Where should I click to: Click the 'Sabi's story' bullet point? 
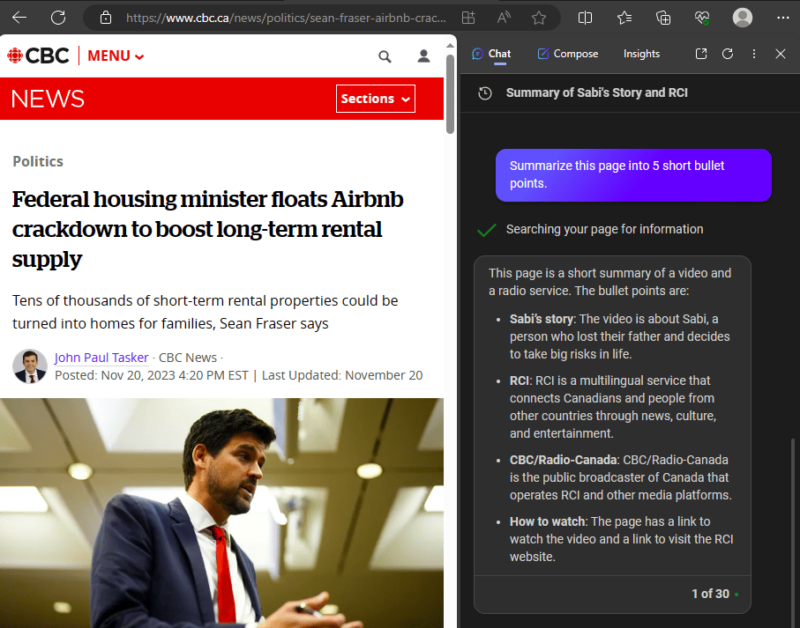620,336
